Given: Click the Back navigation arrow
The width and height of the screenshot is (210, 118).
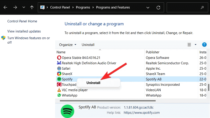Looking at the screenshot, I should 5,7.
